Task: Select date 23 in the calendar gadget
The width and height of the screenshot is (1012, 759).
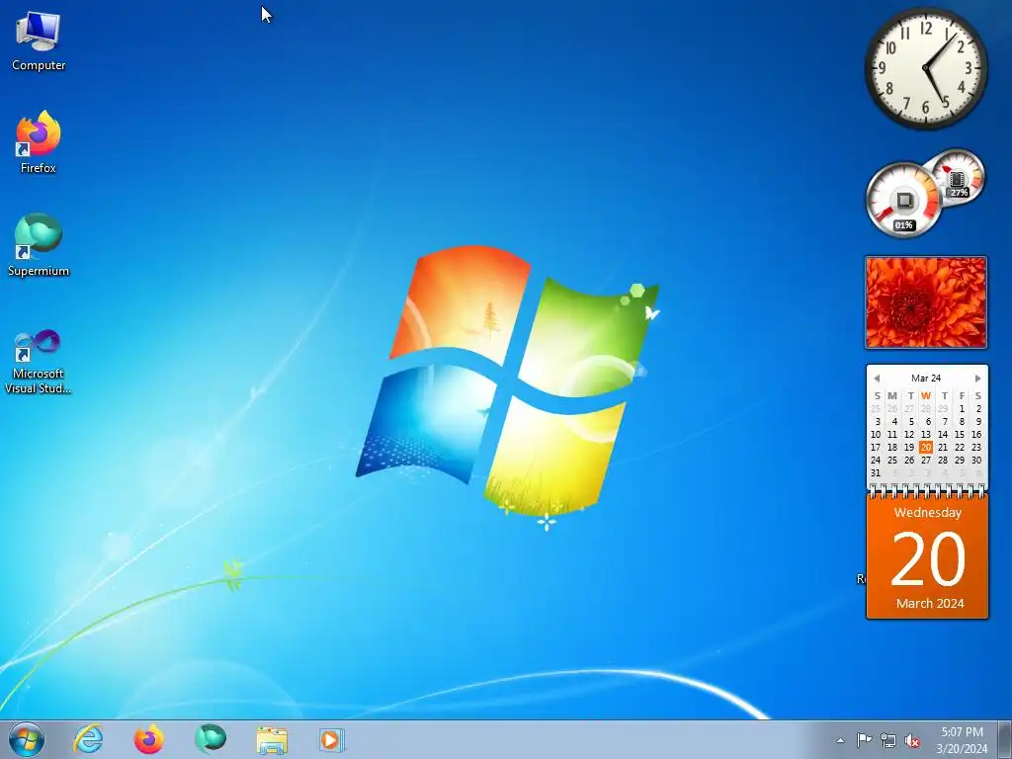Action: coord(975,448)
